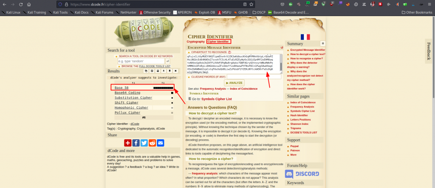The image size is (435, 188).
Task: Click the red S extension icon
Action: tap(380, 4)
